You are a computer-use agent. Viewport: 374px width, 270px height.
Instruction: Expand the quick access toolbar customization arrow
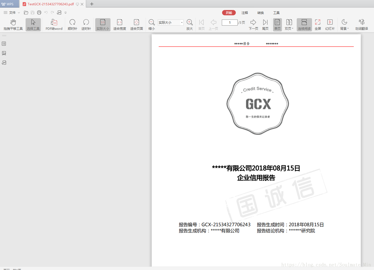pyautogui.click(x=65, y=13)
